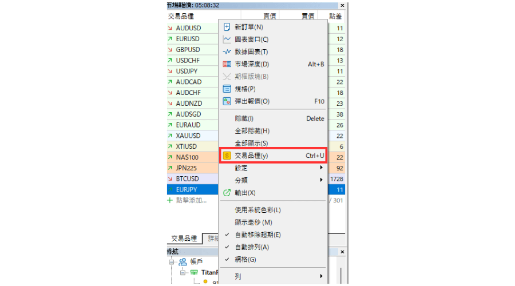Toggle Auto Remove Expired (自動移除超期)
The height and width of the screenshot is (286, 515).
coord(273,235)
